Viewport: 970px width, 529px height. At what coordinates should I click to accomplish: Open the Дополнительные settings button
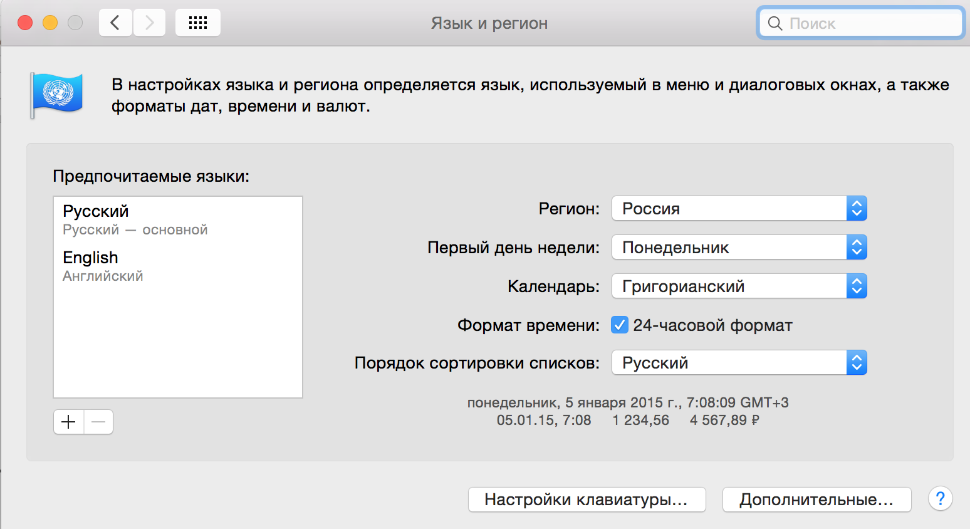click(816, 500)
